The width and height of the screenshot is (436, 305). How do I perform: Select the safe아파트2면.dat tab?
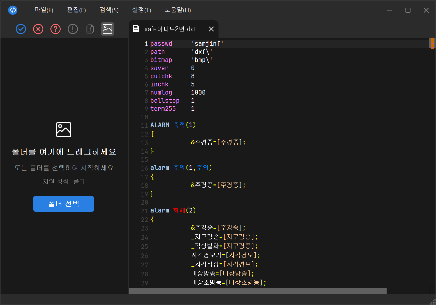pos(170,29)
